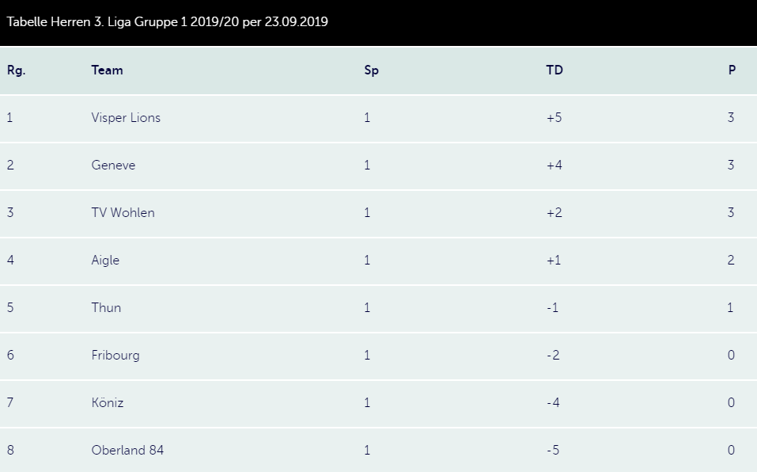Open the TV Wohlen team row
The image size is (757, 472).
coord(123,213)
